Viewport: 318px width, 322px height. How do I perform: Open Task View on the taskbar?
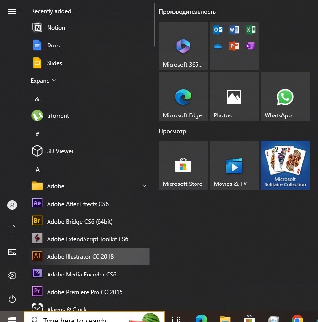[176, 318]
